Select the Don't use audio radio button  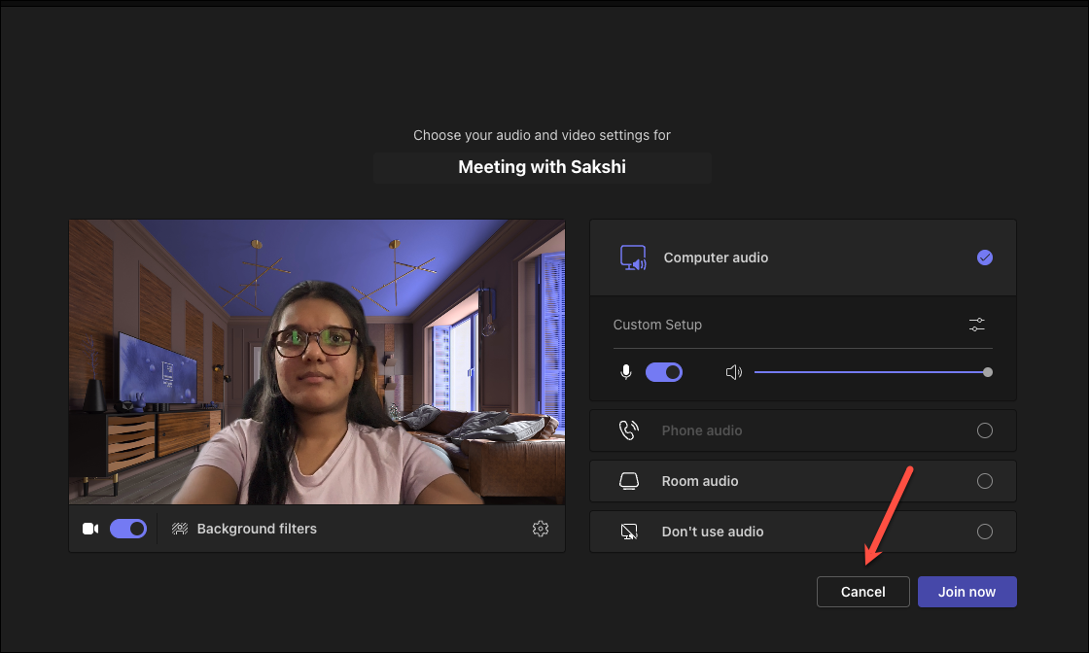click(x=985, y=532)
